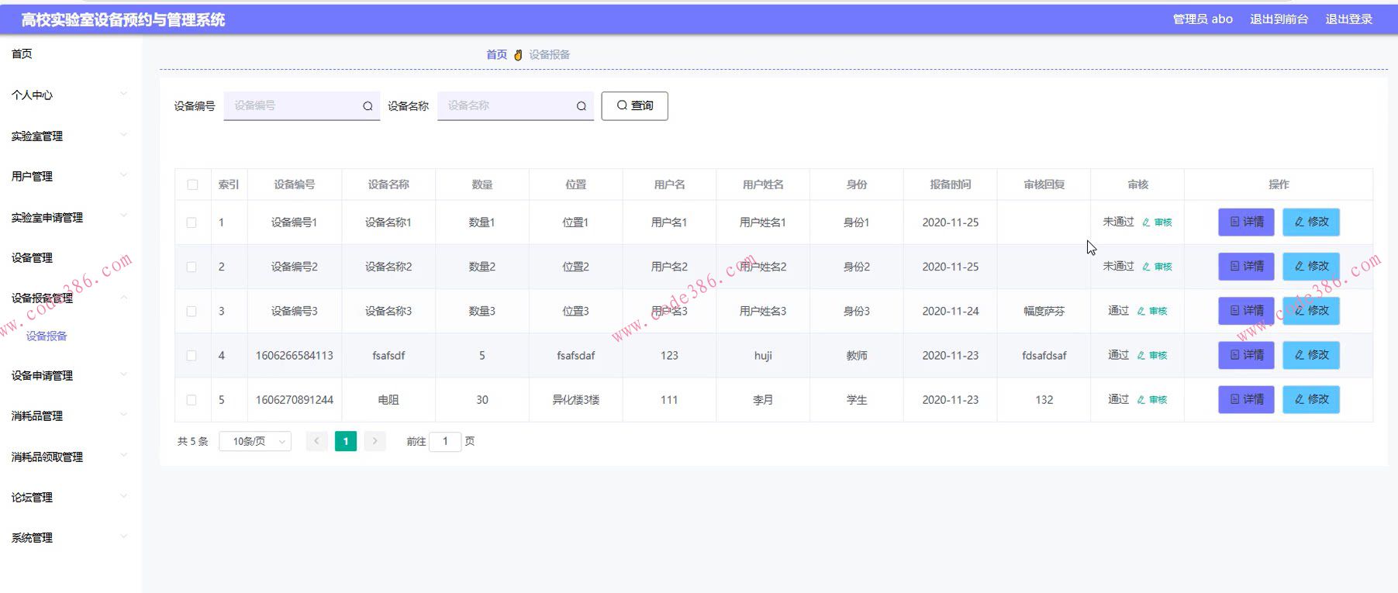
Task: Click cell huji in 用户姓名 column
Action: tap(763, 356)
